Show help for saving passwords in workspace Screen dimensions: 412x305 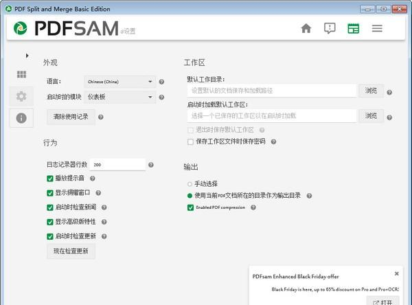click(273, 142)
